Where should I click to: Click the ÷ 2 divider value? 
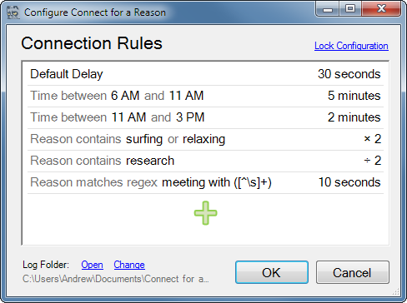pyautogui.click(x=373, y=161)
